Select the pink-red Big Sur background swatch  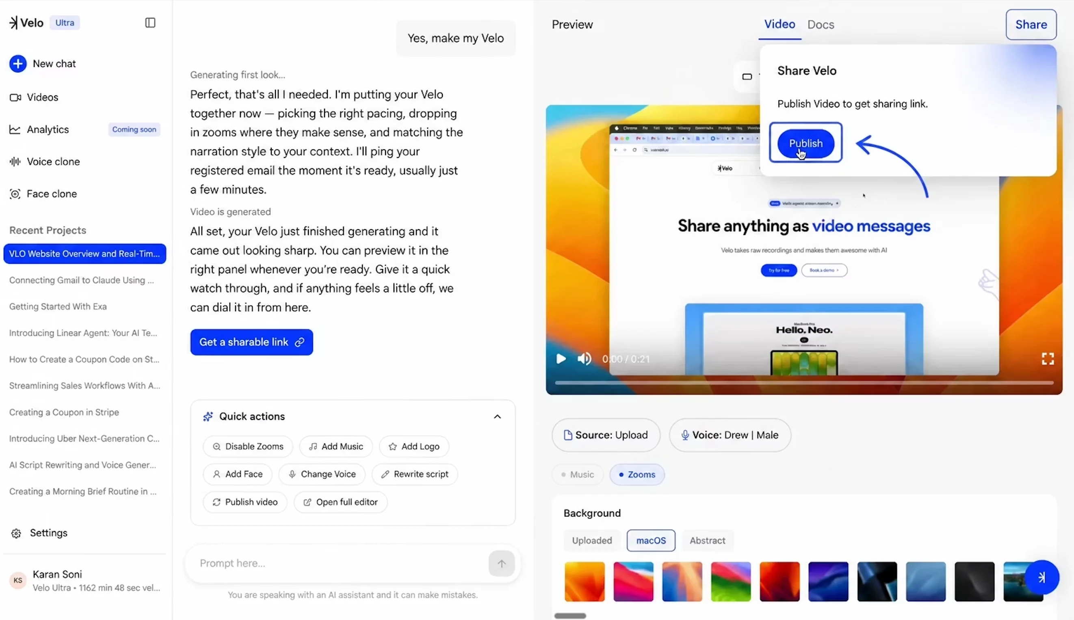pyautogui.click(x=633, y=581)
